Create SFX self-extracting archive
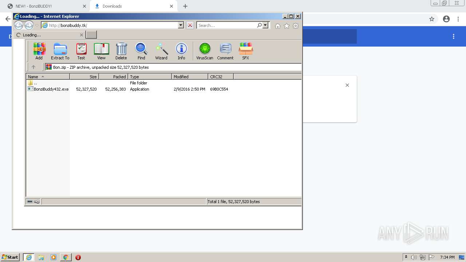This screenshot has width=466, height=262. coord(246,51)
